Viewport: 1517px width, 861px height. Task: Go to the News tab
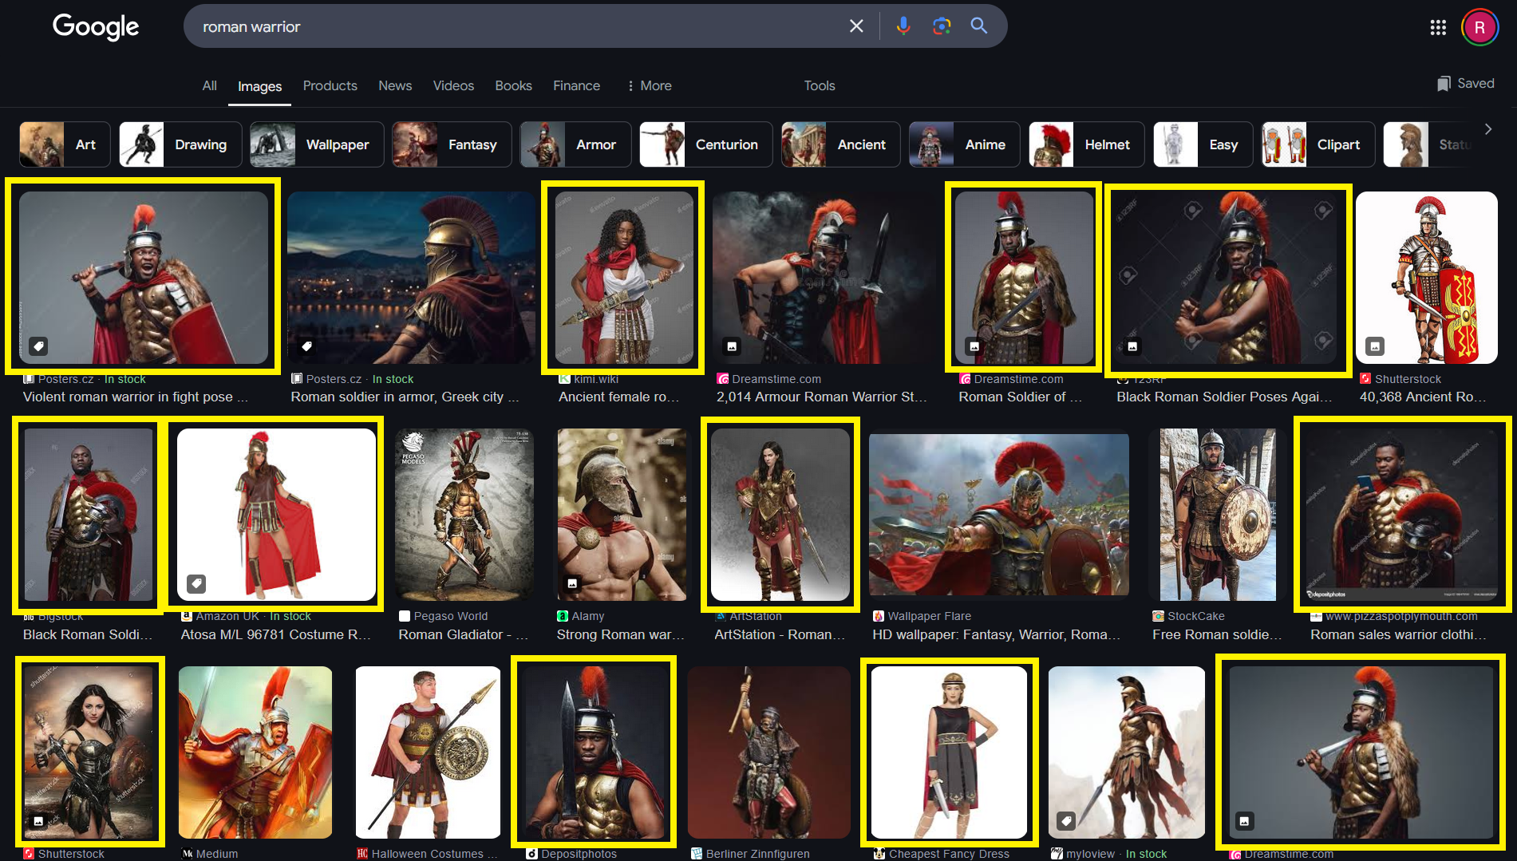point(395,85)
